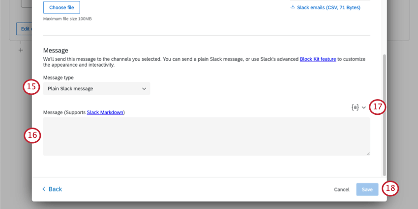Expand the chevron beside the {a} icon
The height and width of the screenshot is (209, 418).
coord(364,107)
